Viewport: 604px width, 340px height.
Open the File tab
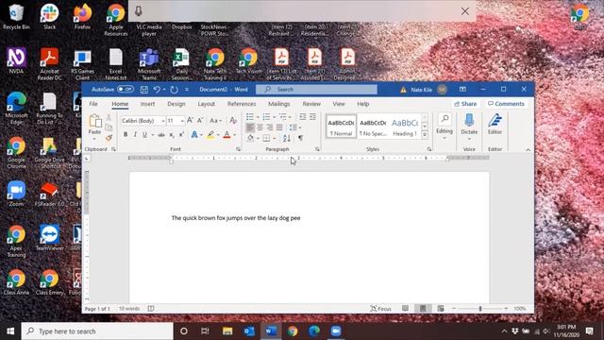tap(93, 104)
